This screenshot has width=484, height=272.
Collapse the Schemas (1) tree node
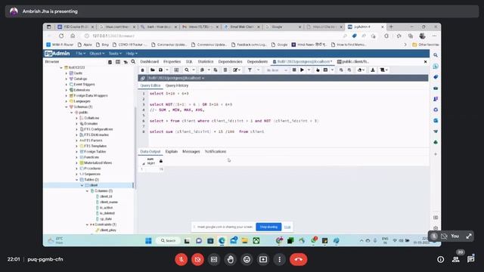coord(66,107)
